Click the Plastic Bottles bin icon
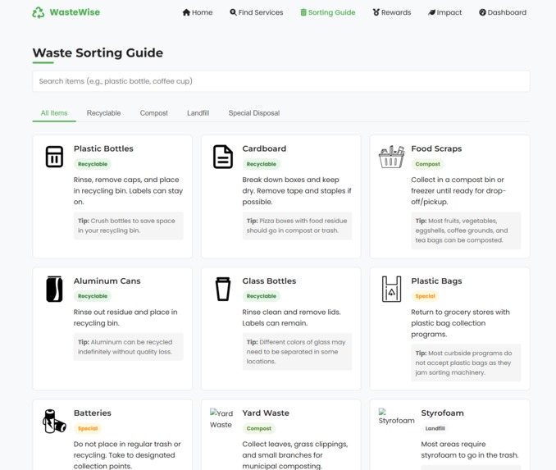This screenshot has height=470, width=556. point(54,157)
